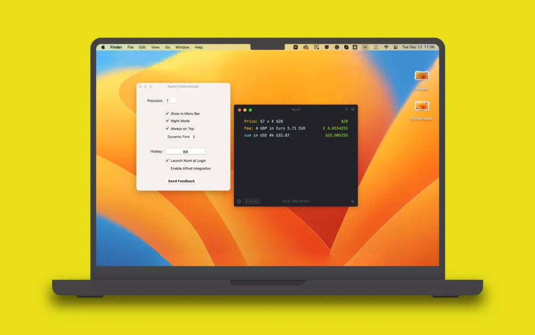The width and height of the screenshot is (535, 335).
Task: Toggle the Show in Menu Bar checkbox
Action: coord(167,113)
